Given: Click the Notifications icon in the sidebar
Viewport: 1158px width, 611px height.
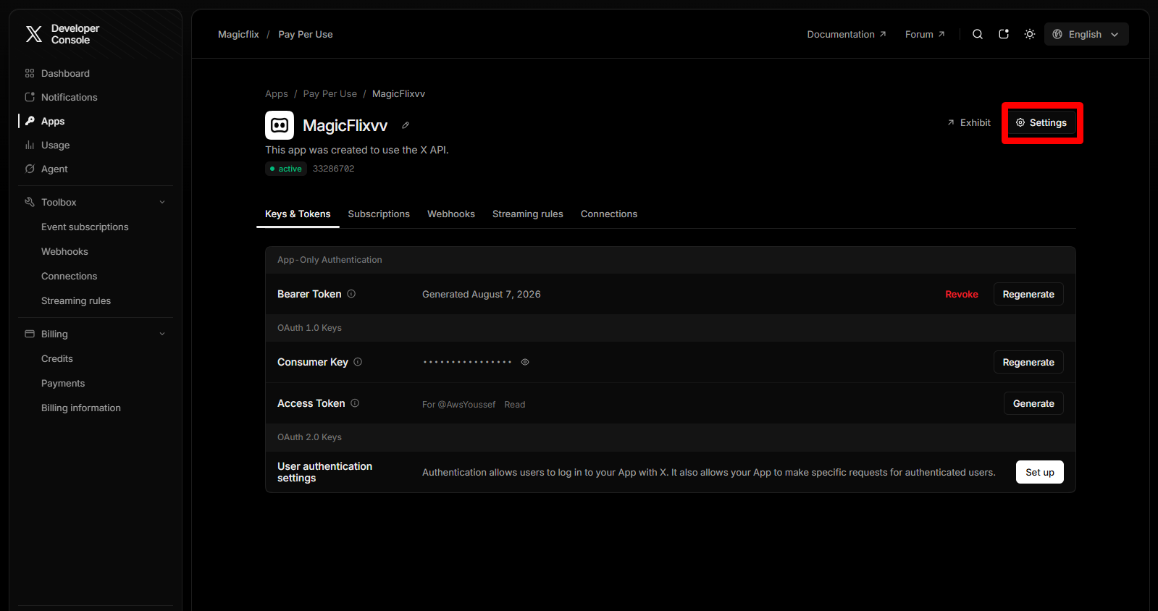Looking at the screenshot, I should coord(30,97).
